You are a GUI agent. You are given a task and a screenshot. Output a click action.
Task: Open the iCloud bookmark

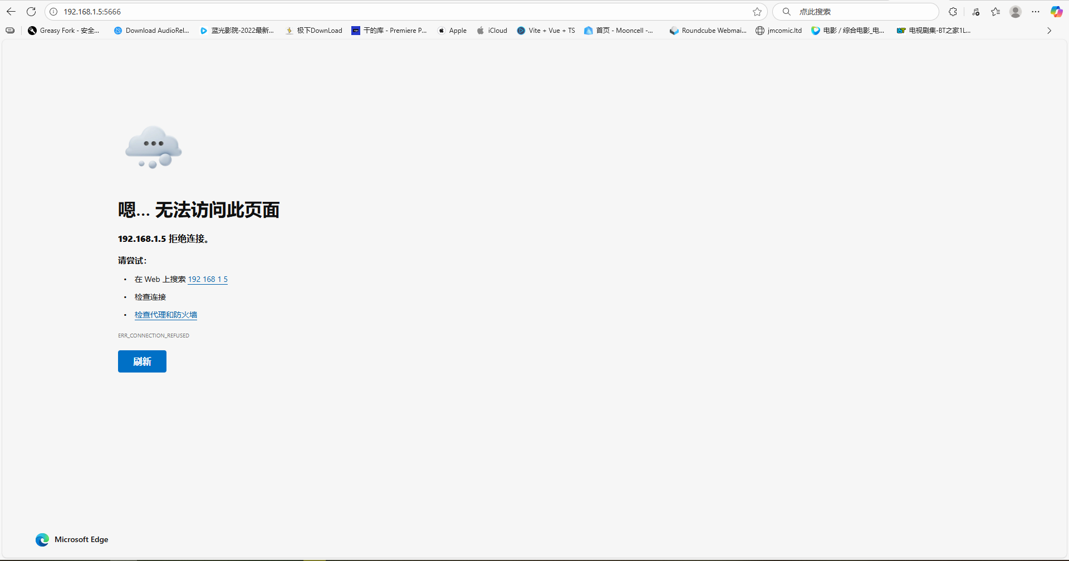point(492,31)
